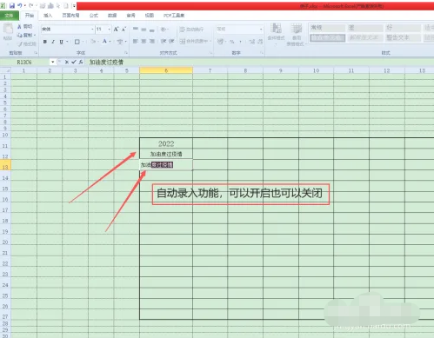This screenshot has height=338, width=434.
Task: Click the font color A swatch
Action: click(104, 42)
